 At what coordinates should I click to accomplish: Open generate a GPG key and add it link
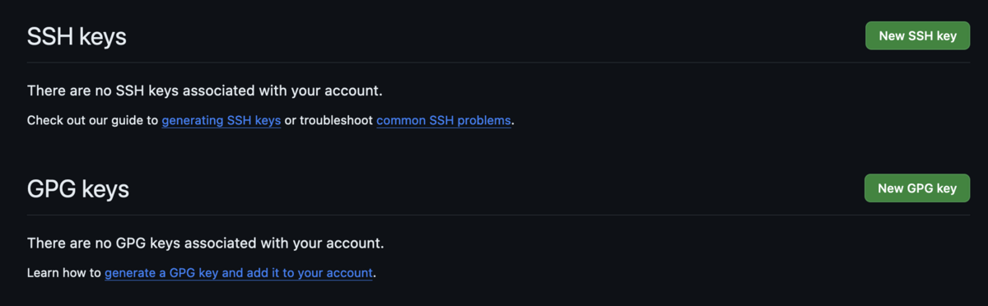(x=239, y=272)
